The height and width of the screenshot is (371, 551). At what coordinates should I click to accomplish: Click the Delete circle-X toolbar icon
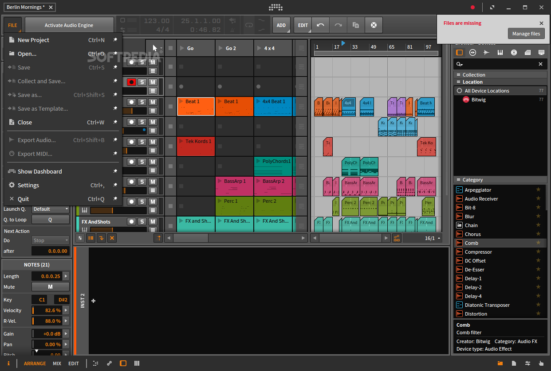pos(374,25)
